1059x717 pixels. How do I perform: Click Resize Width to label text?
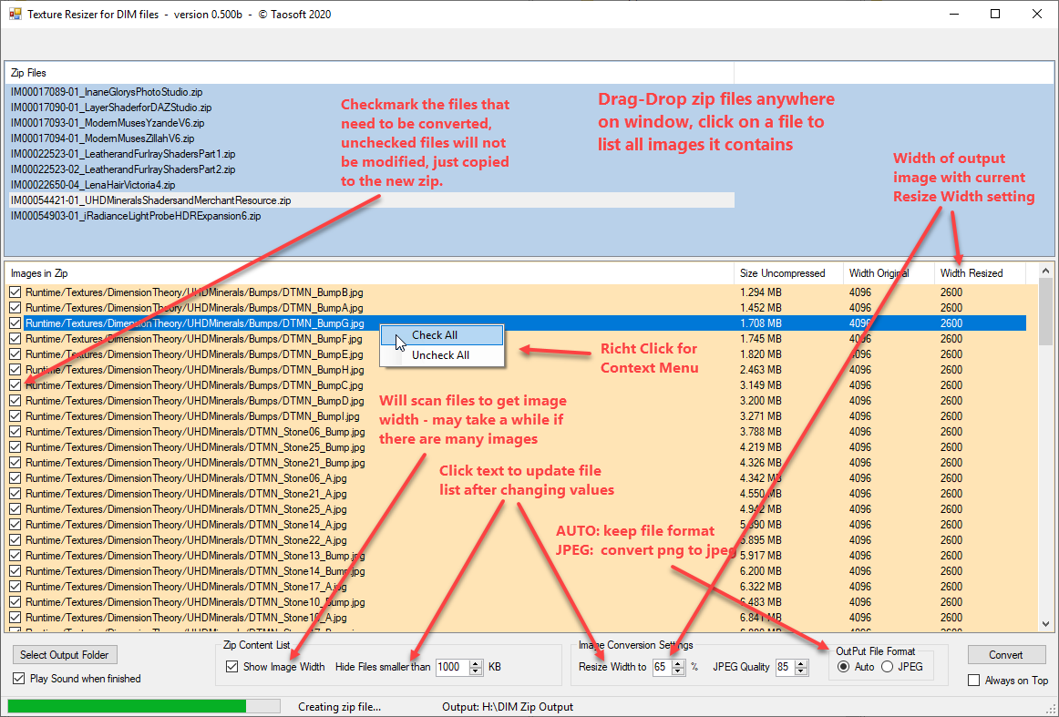point(612,667)
